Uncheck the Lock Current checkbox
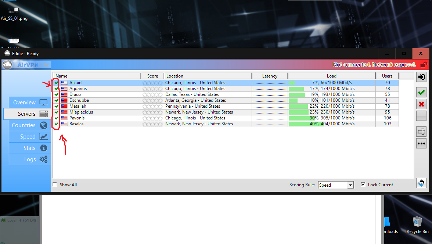The image size is (432, 244). pyautogui.click(x=363, y=184)
